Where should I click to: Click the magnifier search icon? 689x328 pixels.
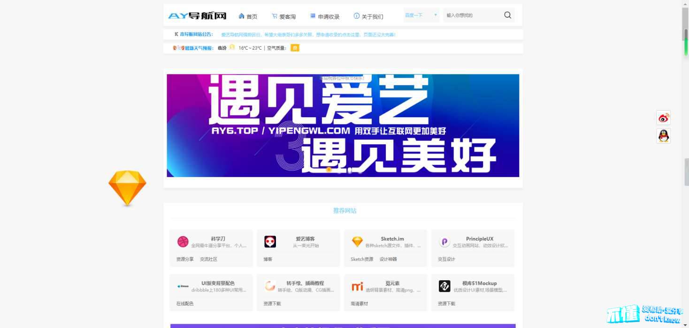[x=507, y=15]
